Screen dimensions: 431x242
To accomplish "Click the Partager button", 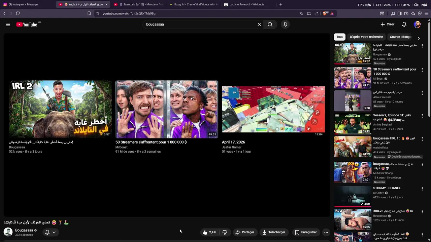I will [245, 232].
